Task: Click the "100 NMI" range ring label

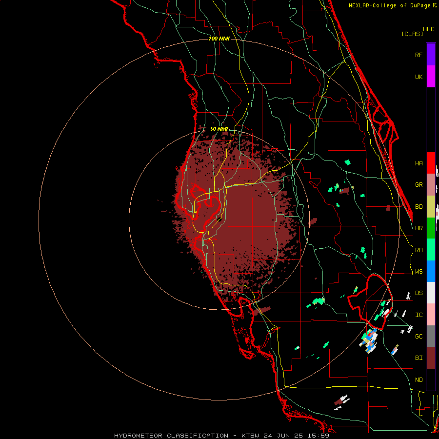Action: [x=219, y=39]
